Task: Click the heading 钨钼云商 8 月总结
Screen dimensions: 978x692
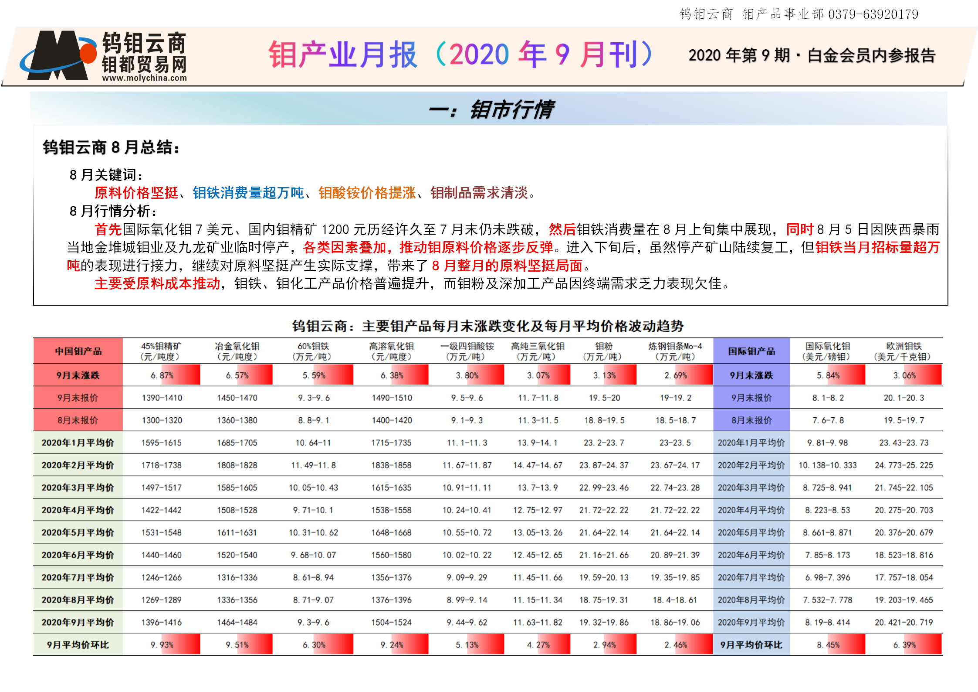Action: [x=111, y=147]
